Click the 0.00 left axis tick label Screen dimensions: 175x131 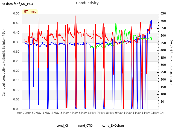tap(16, 109)
